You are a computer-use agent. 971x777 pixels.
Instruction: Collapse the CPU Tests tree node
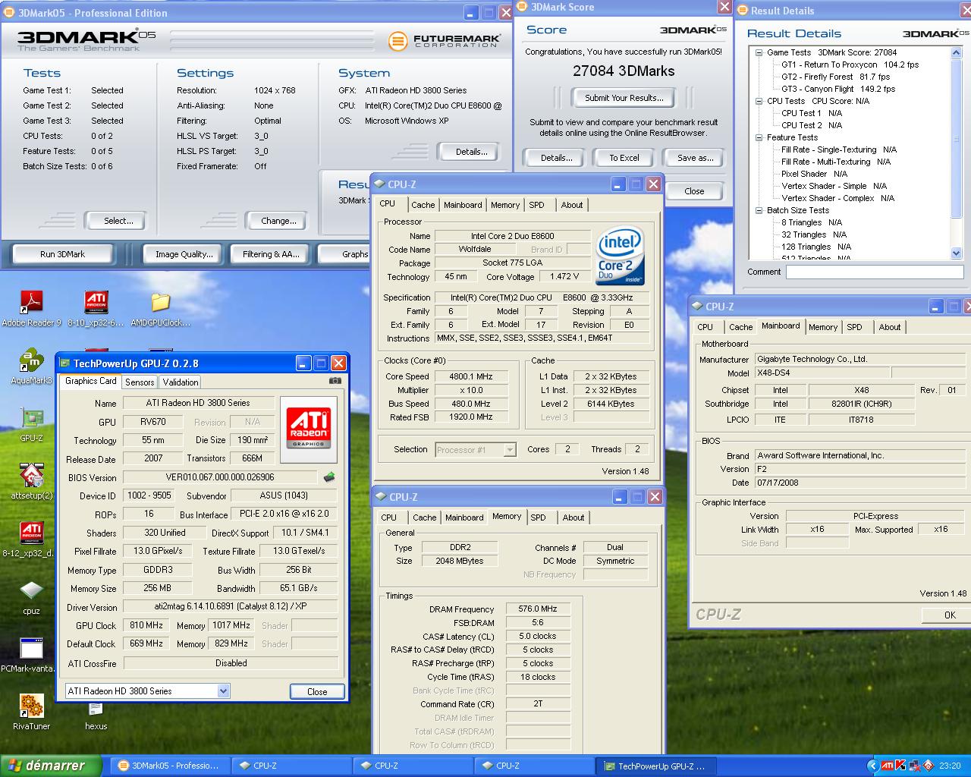759,101
